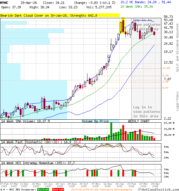Click the tallest green volume bar
Screen dimensions: 179x191
coord(111,131)
